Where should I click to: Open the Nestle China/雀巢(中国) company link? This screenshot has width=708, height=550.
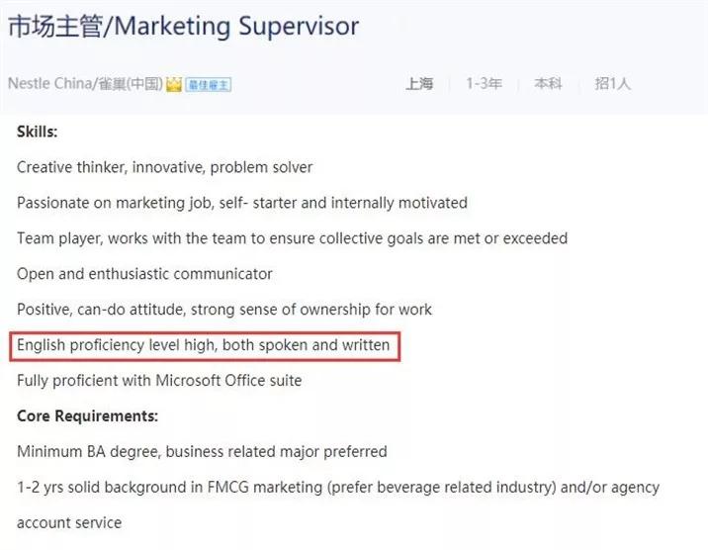coord(85,84)
